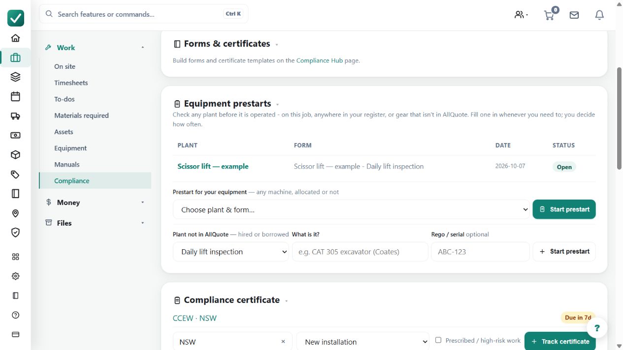
Task: Open the Daily lift inspection dropdown
Action: (x=231, y=252)
